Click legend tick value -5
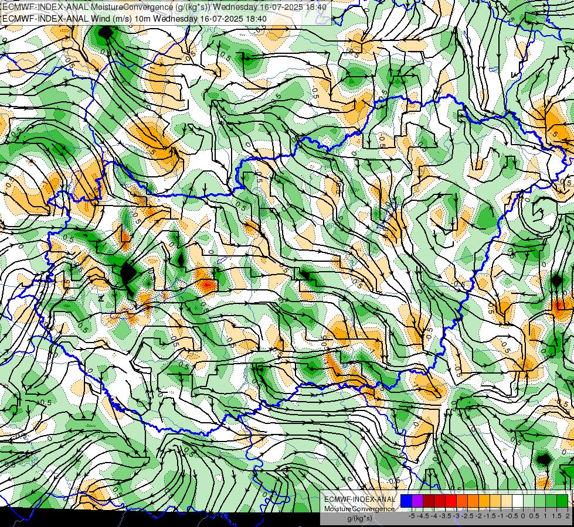Screen dimensions: 574x527 [x=412, y=516]
